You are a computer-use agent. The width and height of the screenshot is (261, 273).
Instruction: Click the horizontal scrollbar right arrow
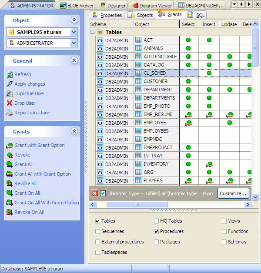point(248,204)
